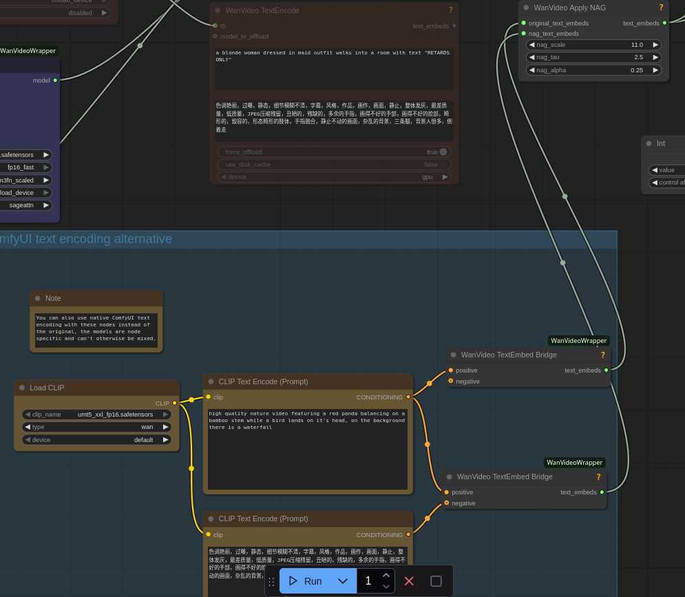Open the load_device dropdown

tap(25, 193)
